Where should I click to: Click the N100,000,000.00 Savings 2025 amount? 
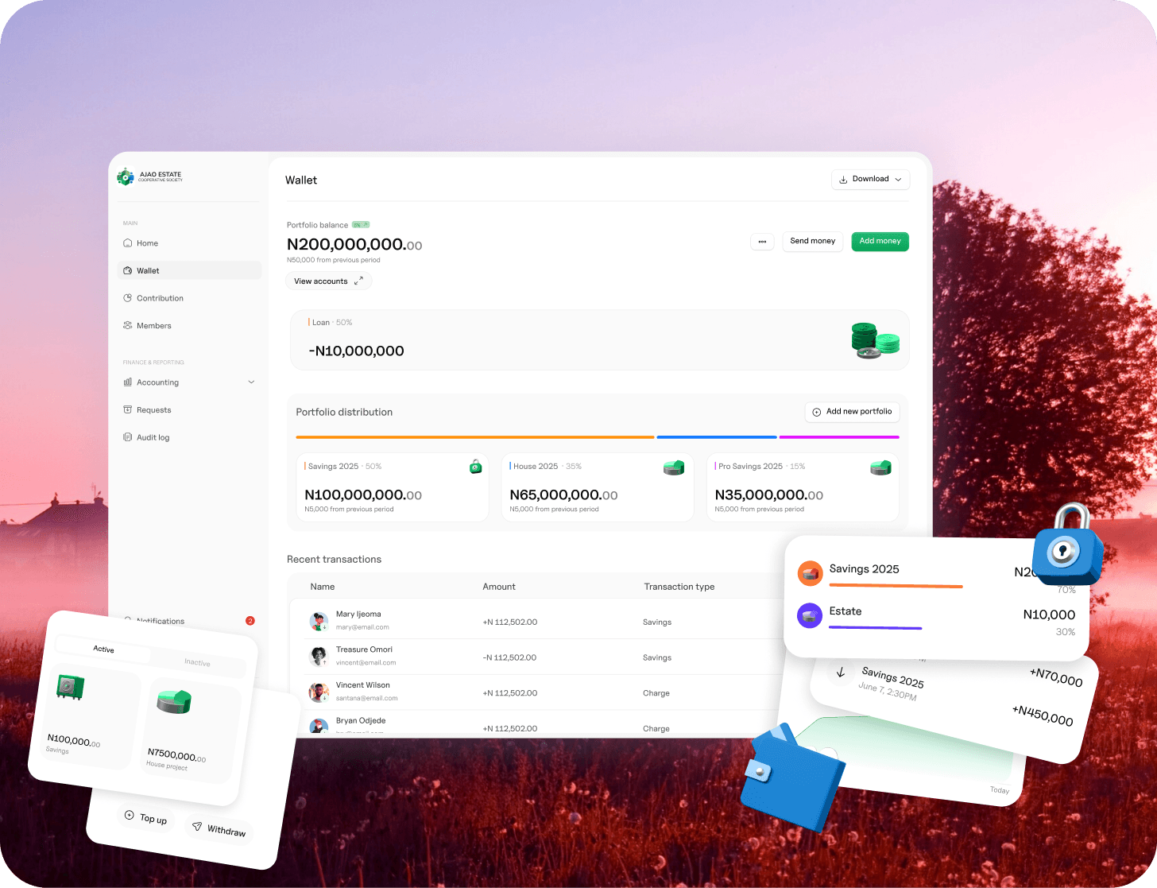(363, 495)
